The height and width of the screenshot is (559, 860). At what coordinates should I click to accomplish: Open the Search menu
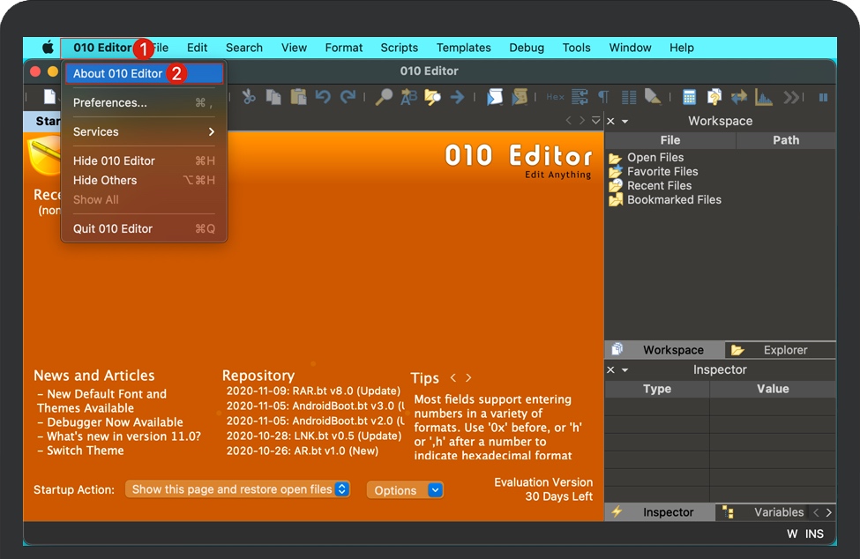click(244, 48)
